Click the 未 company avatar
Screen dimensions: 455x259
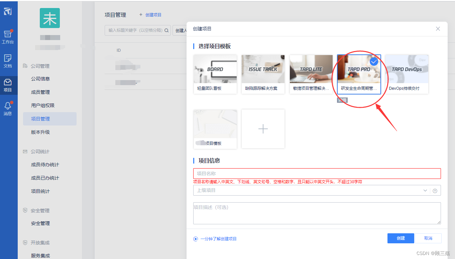(50, 18)
